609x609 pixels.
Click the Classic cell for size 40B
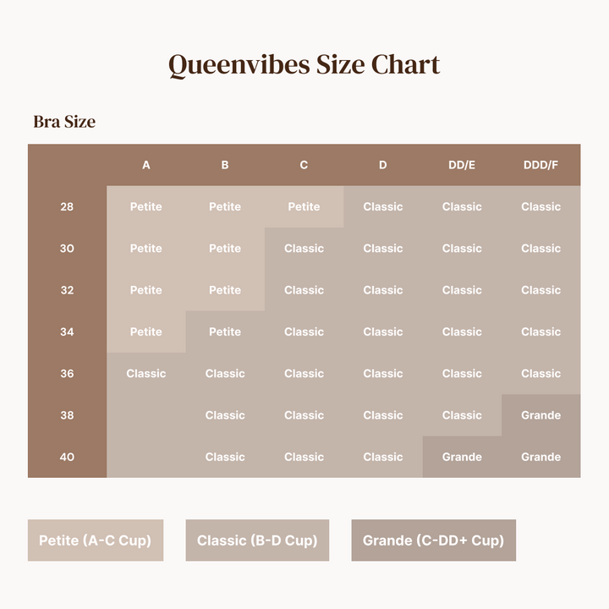tap(225, 457)
